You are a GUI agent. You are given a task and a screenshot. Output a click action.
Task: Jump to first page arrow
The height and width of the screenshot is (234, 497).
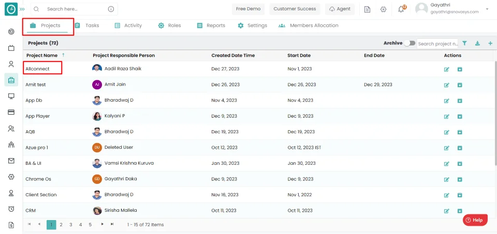29,224
